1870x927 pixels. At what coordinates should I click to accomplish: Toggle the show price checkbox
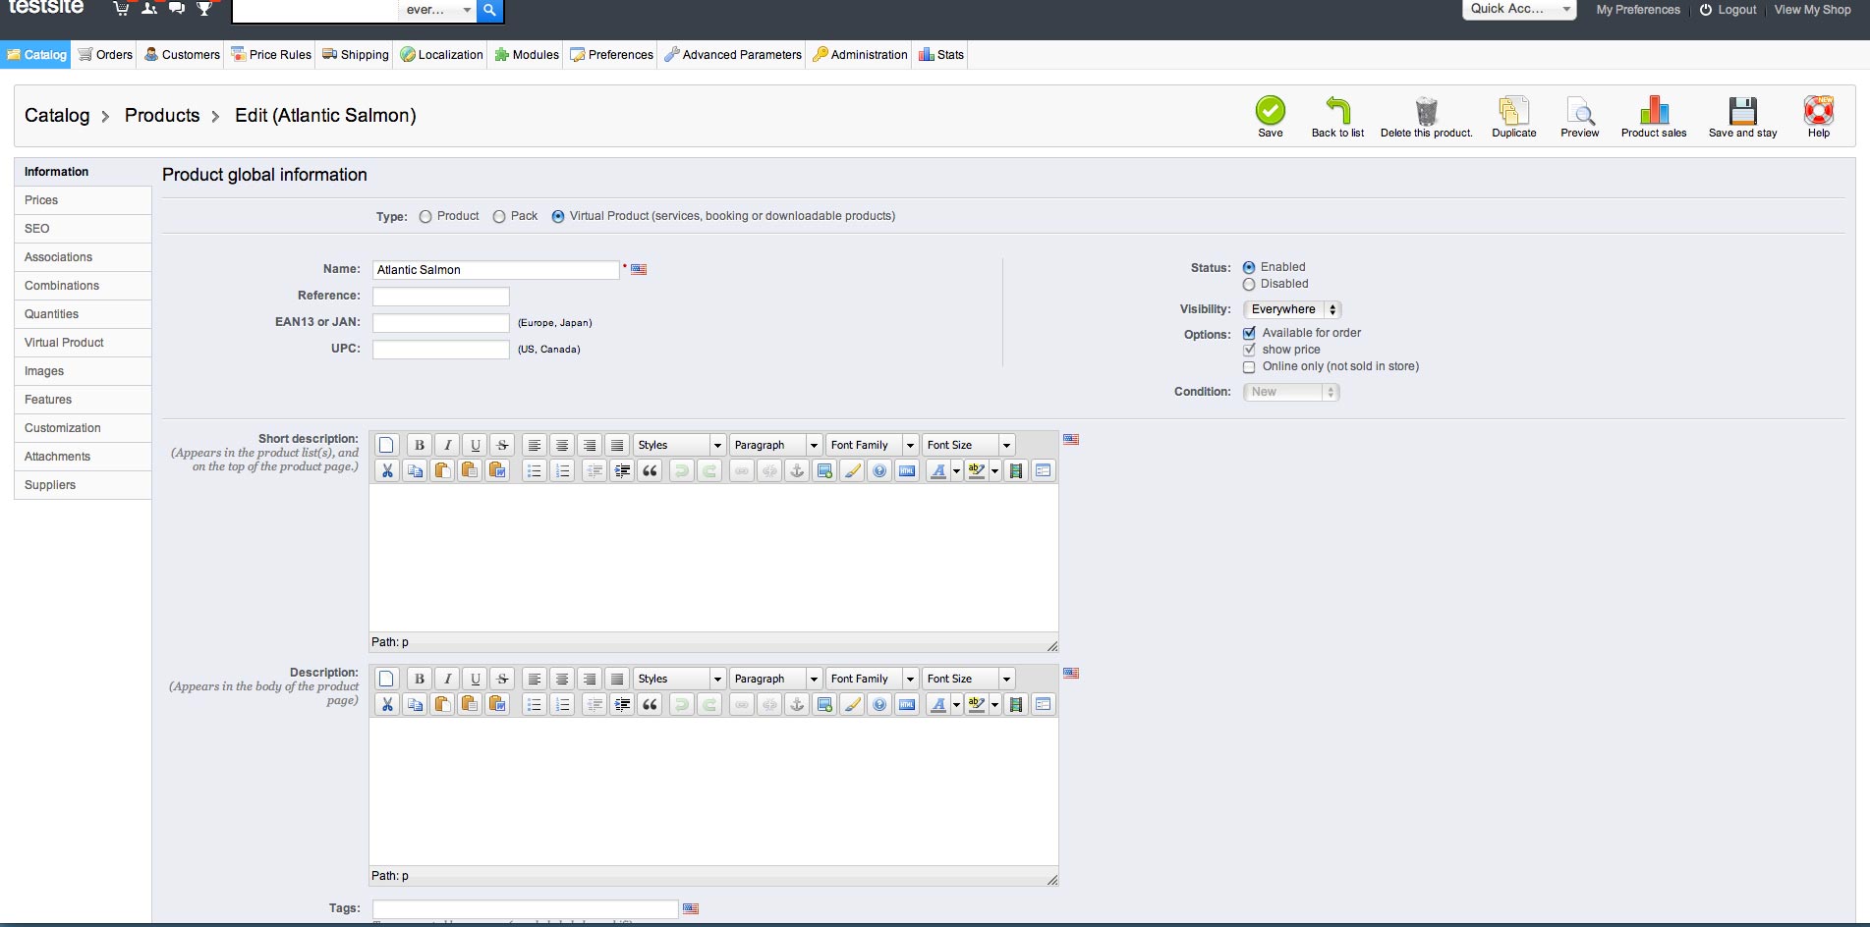pos(1249,350)
